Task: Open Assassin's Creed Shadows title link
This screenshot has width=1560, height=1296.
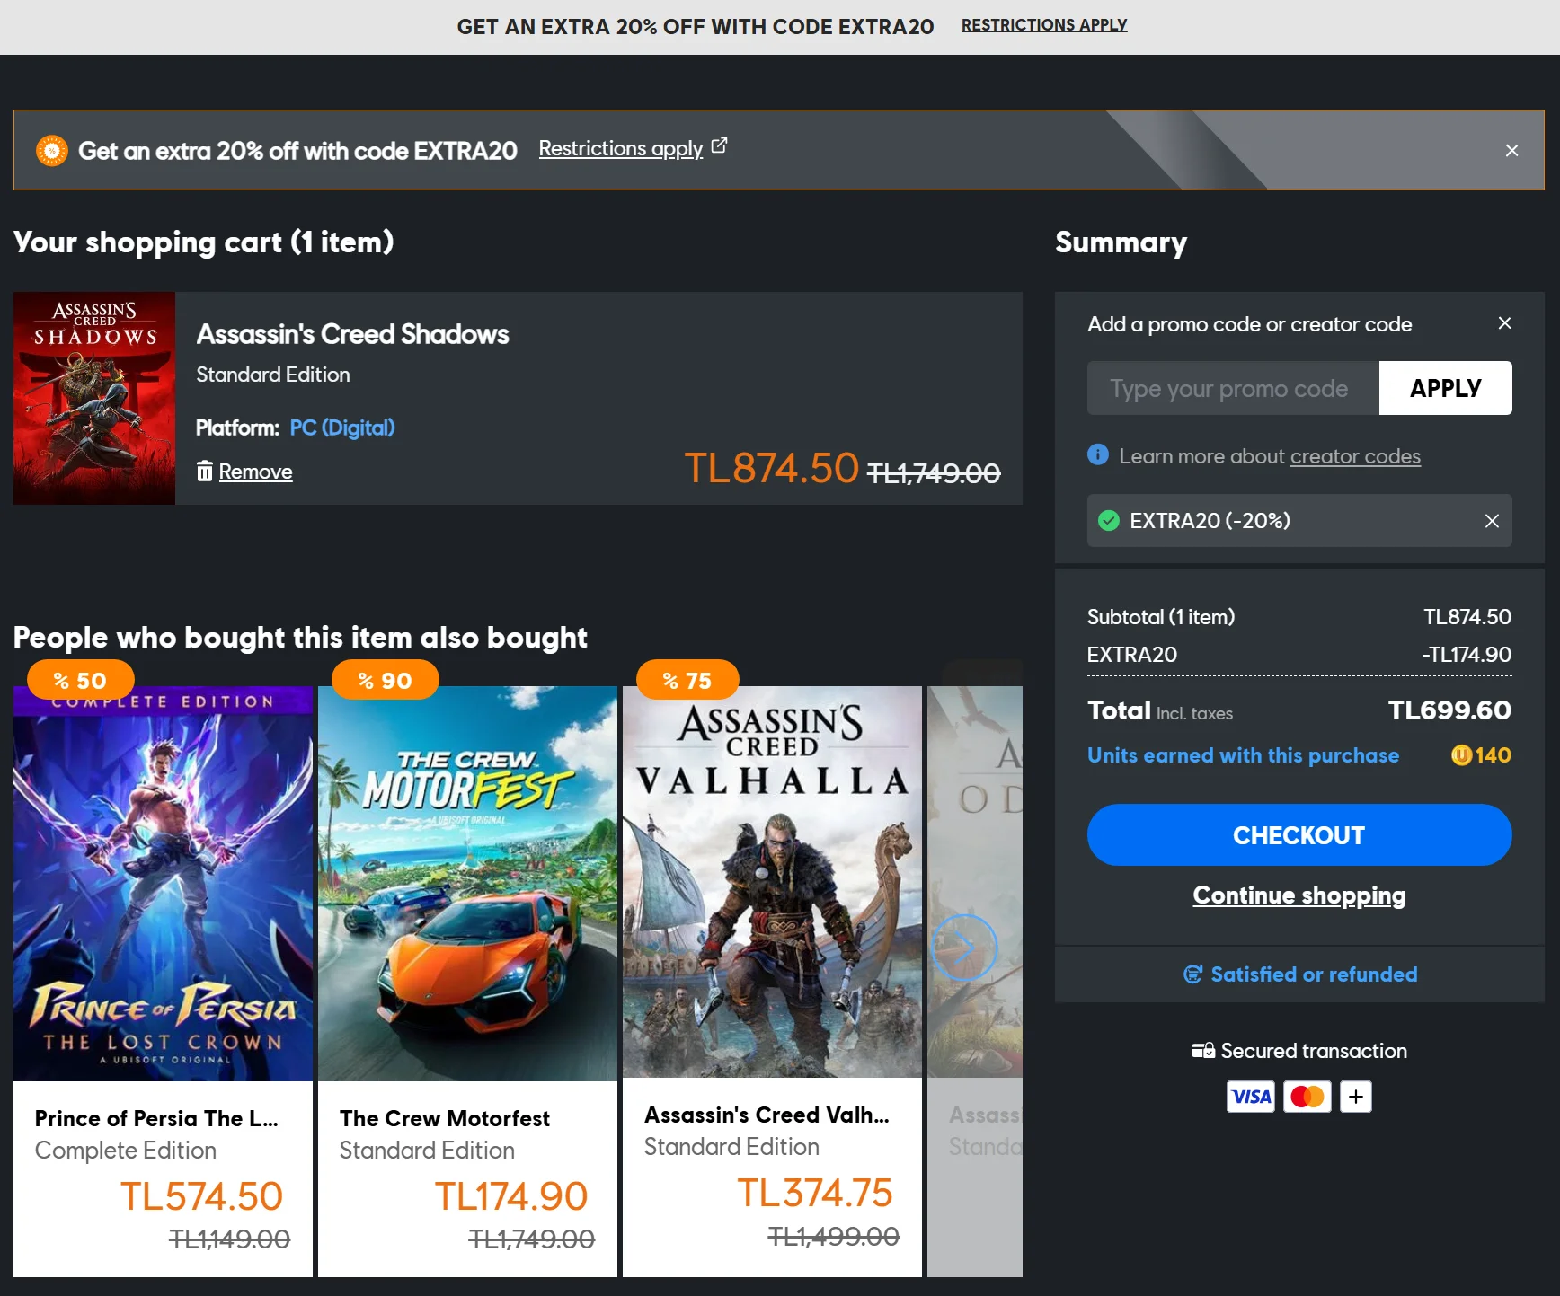Action: click(353, 334)
